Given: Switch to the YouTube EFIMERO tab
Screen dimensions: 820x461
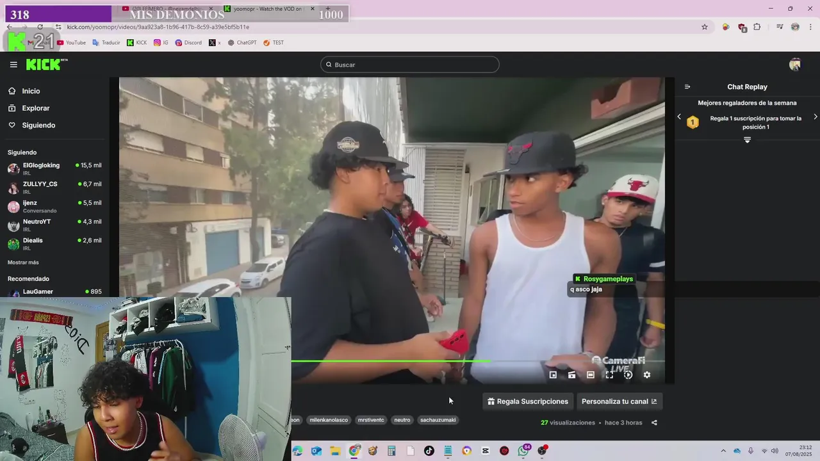Looking at the screenshot, I should [x=168, y=9].
